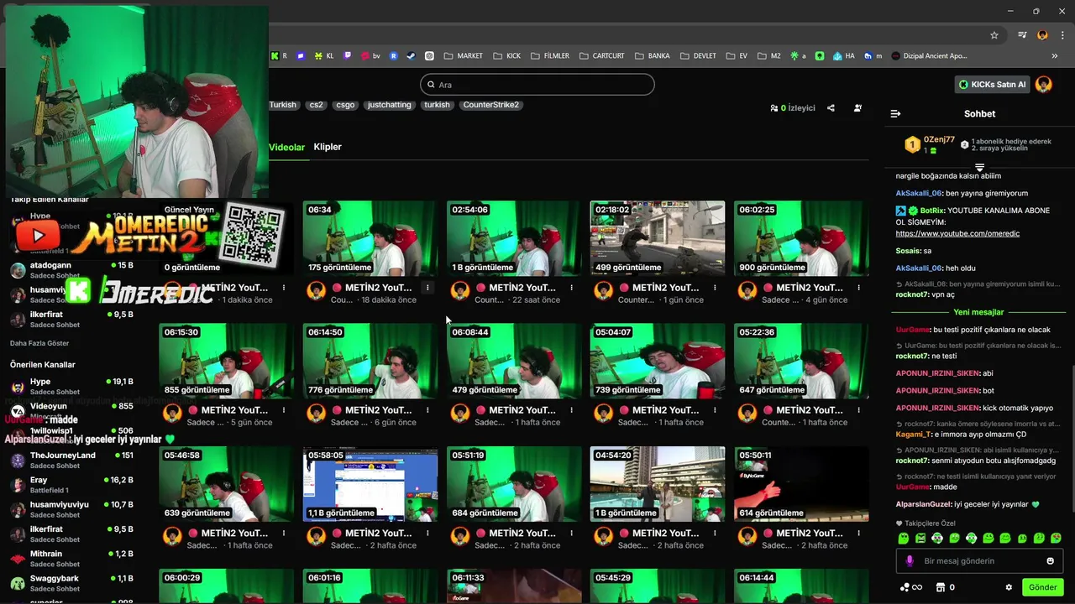This screenshot has height=604, width=1075.
Task: Open the Twitch bookmark icon
Action: [348, 56]
